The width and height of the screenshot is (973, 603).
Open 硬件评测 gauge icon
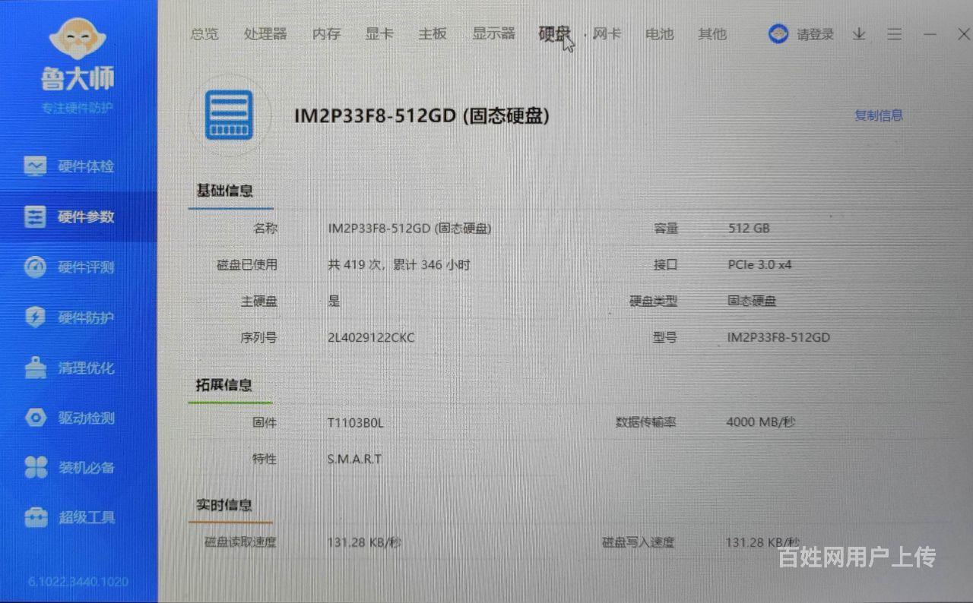(35, 267)
